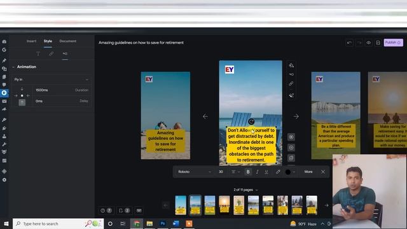Edit the 1500ms Duration field
Viewport: 407px width, 229px height.
(x=62, y=90)
